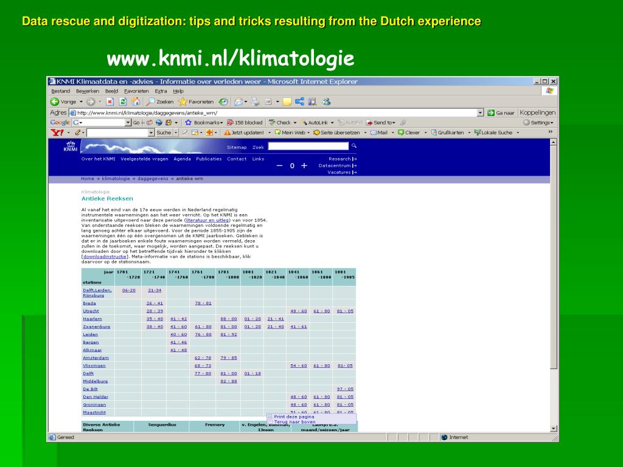Viewport: 623px width, 467px height.
Task: Click the Zwanenburg station link
Action: [97, 327]
